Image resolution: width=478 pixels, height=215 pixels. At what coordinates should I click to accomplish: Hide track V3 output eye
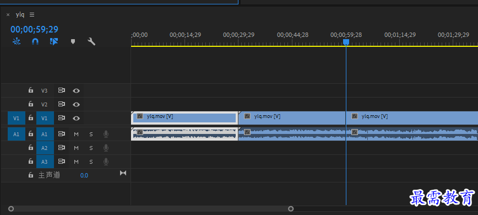point(76,90)
